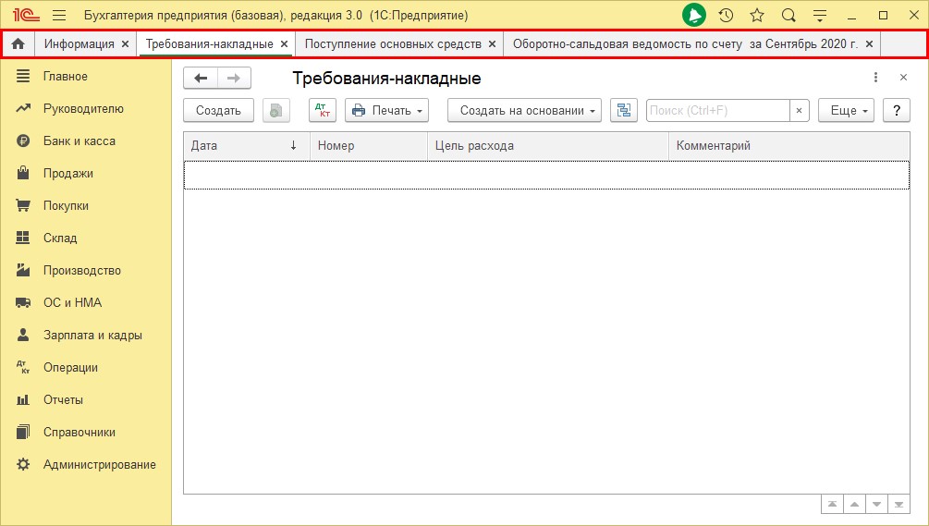This screenshot has height=526, width=929.
Task: Switch to Поступление основных средств tab
Action: (x=393, y=43)
